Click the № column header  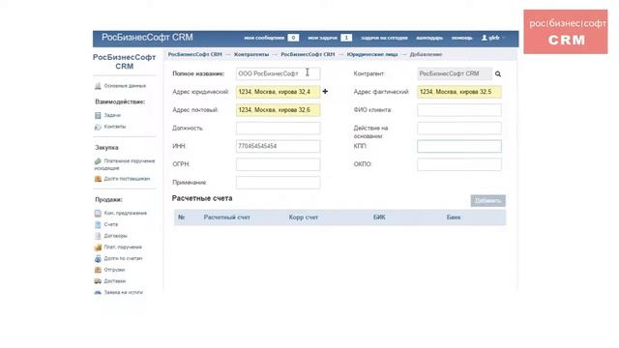(x=182, y=217)
